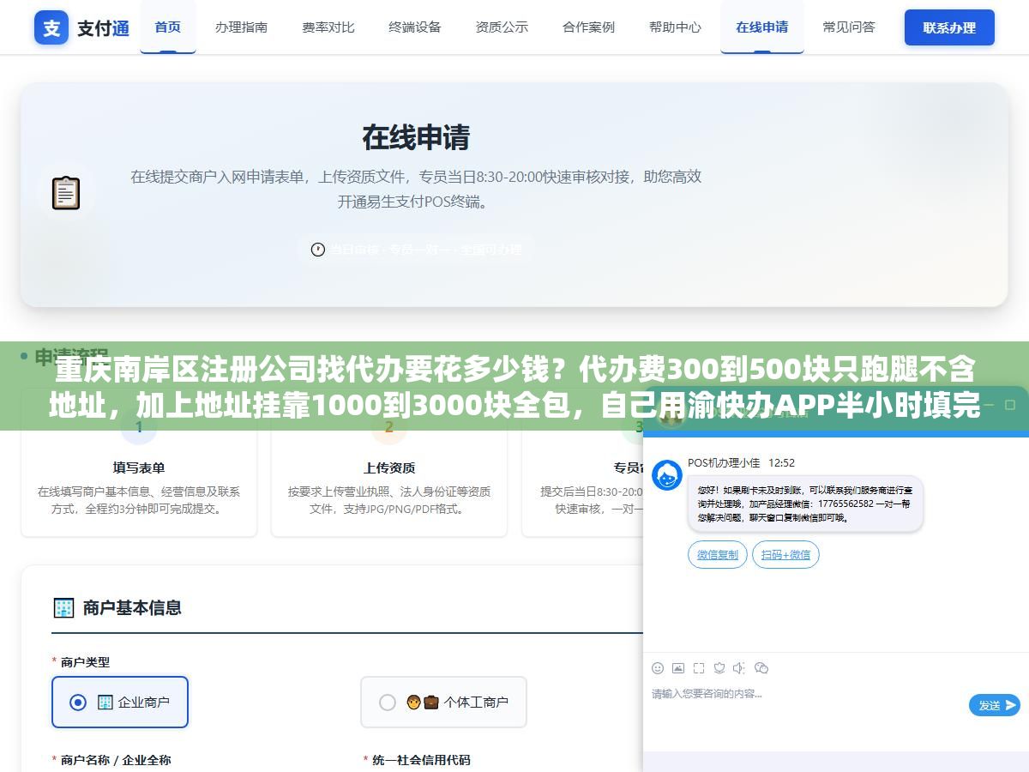Click the send image icon in chat
This screenshot has width=1029, height=772.
678,668
